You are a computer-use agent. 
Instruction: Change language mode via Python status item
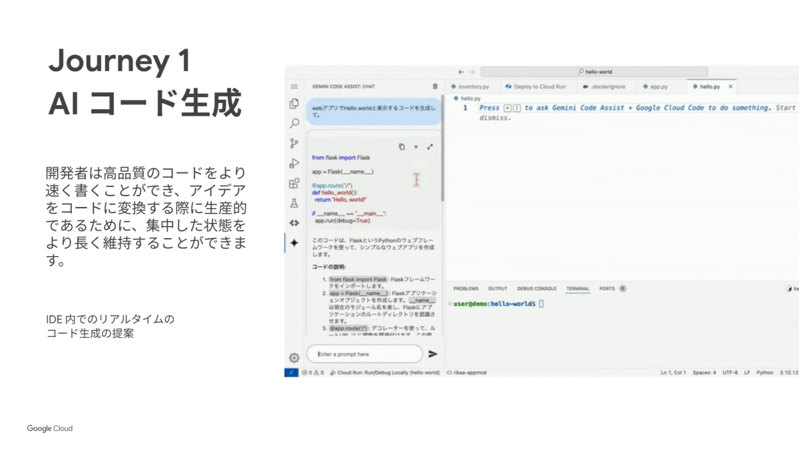click(764, 373)
